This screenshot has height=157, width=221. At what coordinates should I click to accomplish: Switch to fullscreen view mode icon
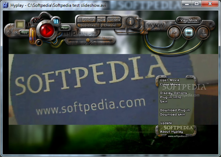(174, 33)
